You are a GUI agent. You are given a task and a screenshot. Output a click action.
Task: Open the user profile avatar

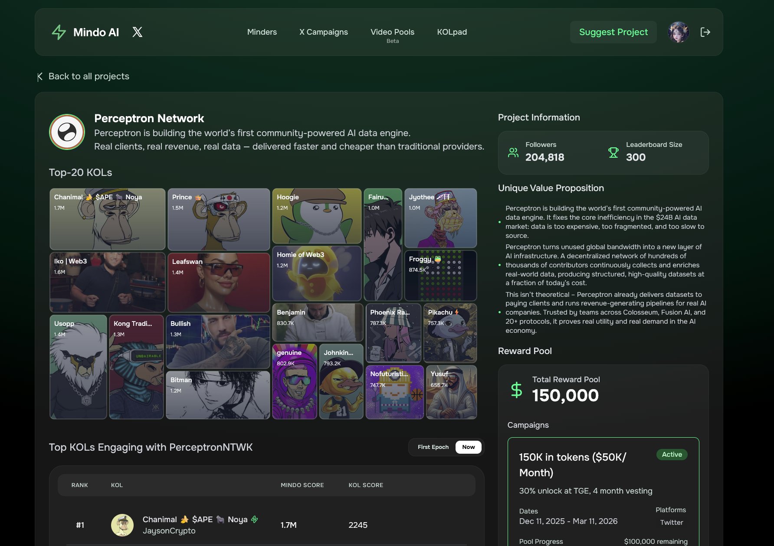pyautogui.click(x=679, y=32)
